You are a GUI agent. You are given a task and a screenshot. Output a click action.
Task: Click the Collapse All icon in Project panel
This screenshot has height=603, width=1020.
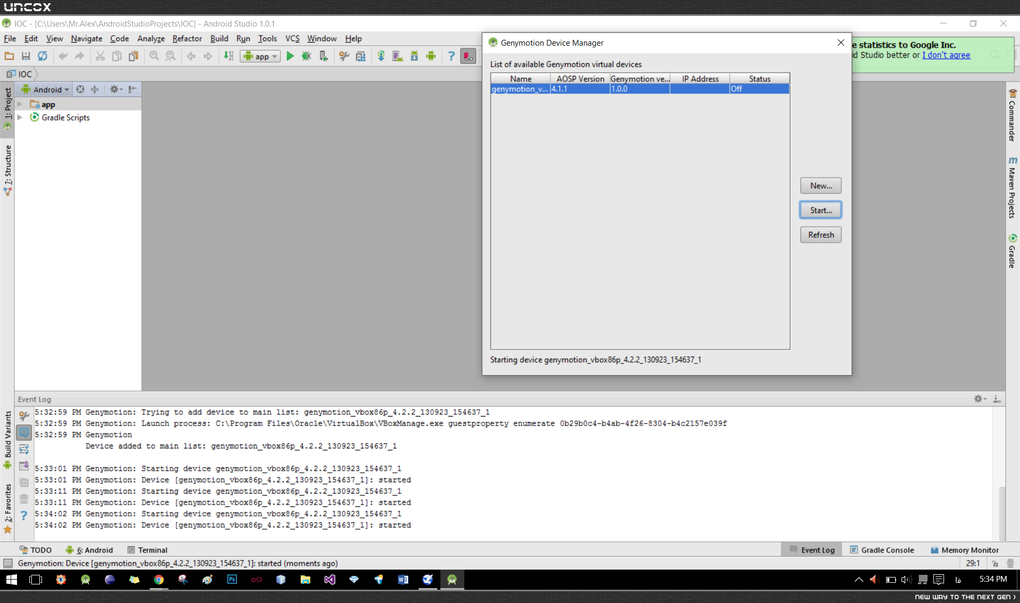[x=95, y=89]
